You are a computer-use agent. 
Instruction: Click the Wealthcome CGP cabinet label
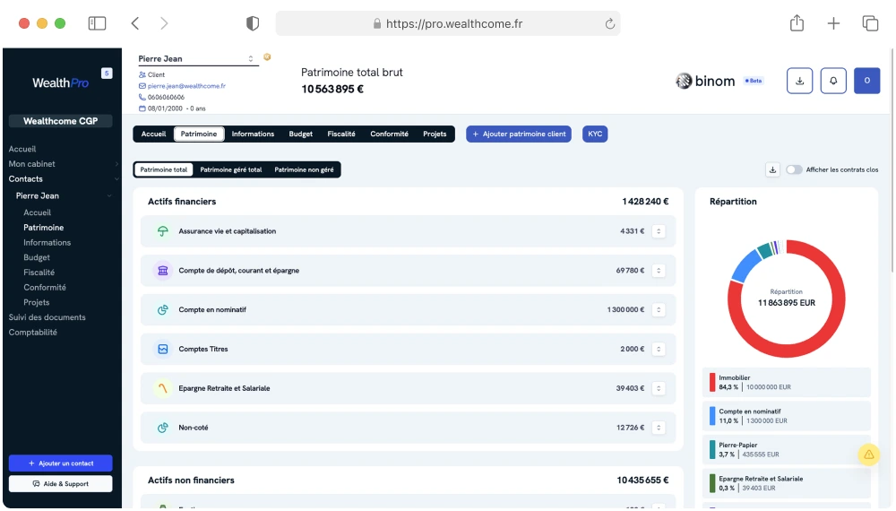[x=61, y=121]
